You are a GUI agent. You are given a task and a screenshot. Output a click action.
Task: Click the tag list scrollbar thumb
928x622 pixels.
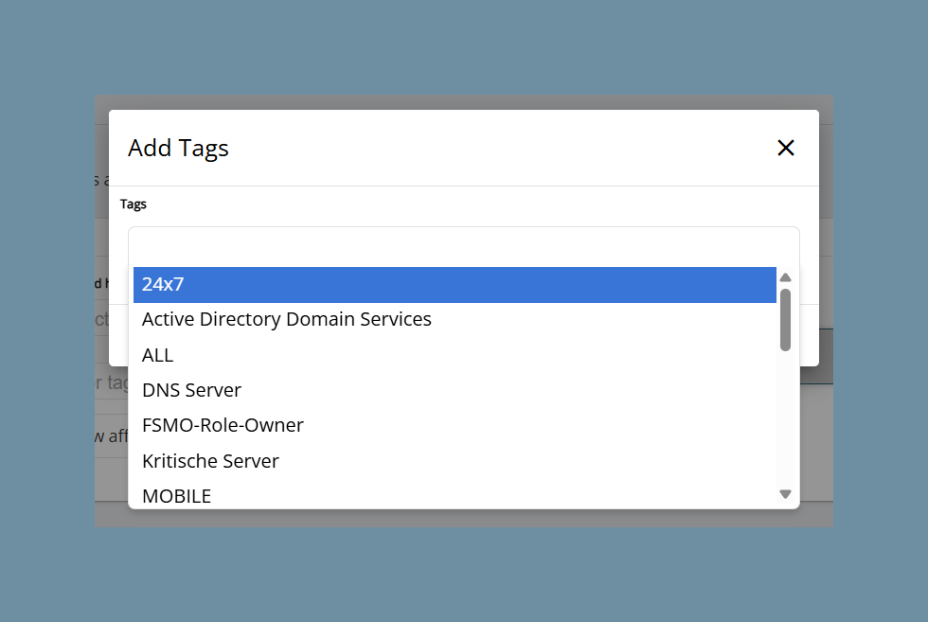785,320
